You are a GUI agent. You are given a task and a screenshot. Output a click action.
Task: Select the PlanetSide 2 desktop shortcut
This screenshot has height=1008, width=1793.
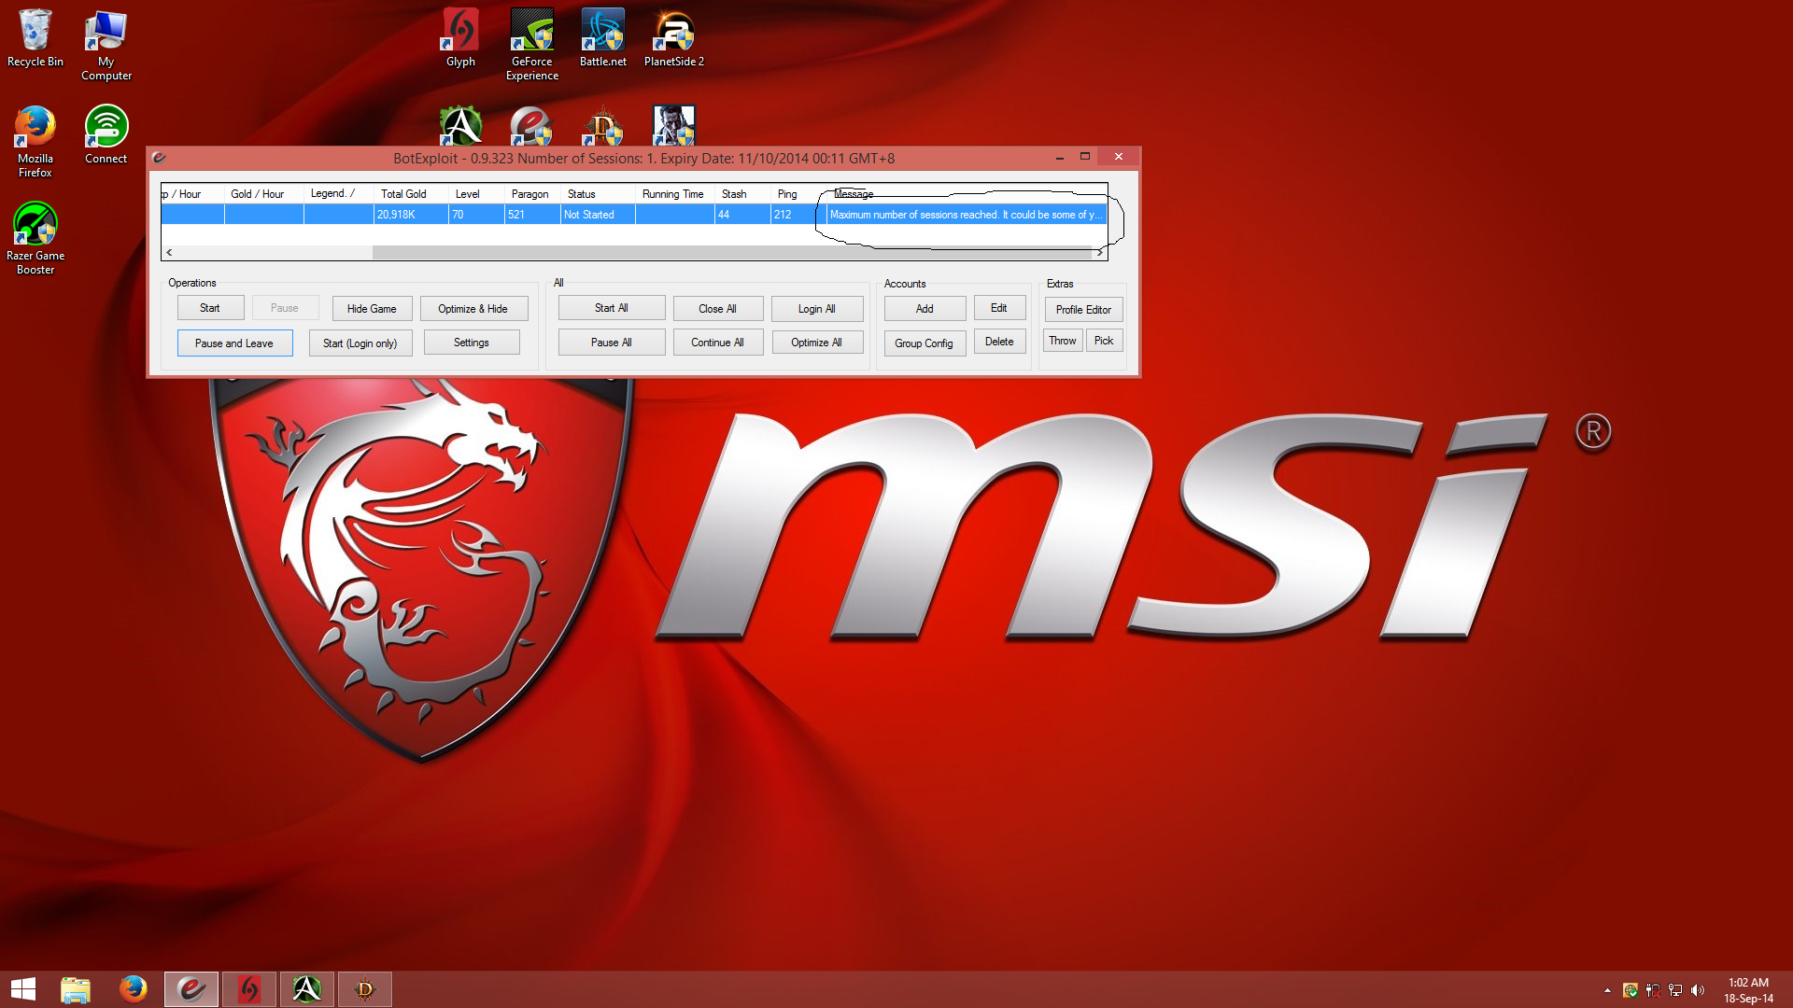click(674, 38)
